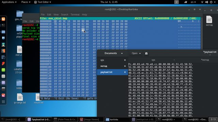
Task: Click the users icon in top bar
Action: click(186, 2)
